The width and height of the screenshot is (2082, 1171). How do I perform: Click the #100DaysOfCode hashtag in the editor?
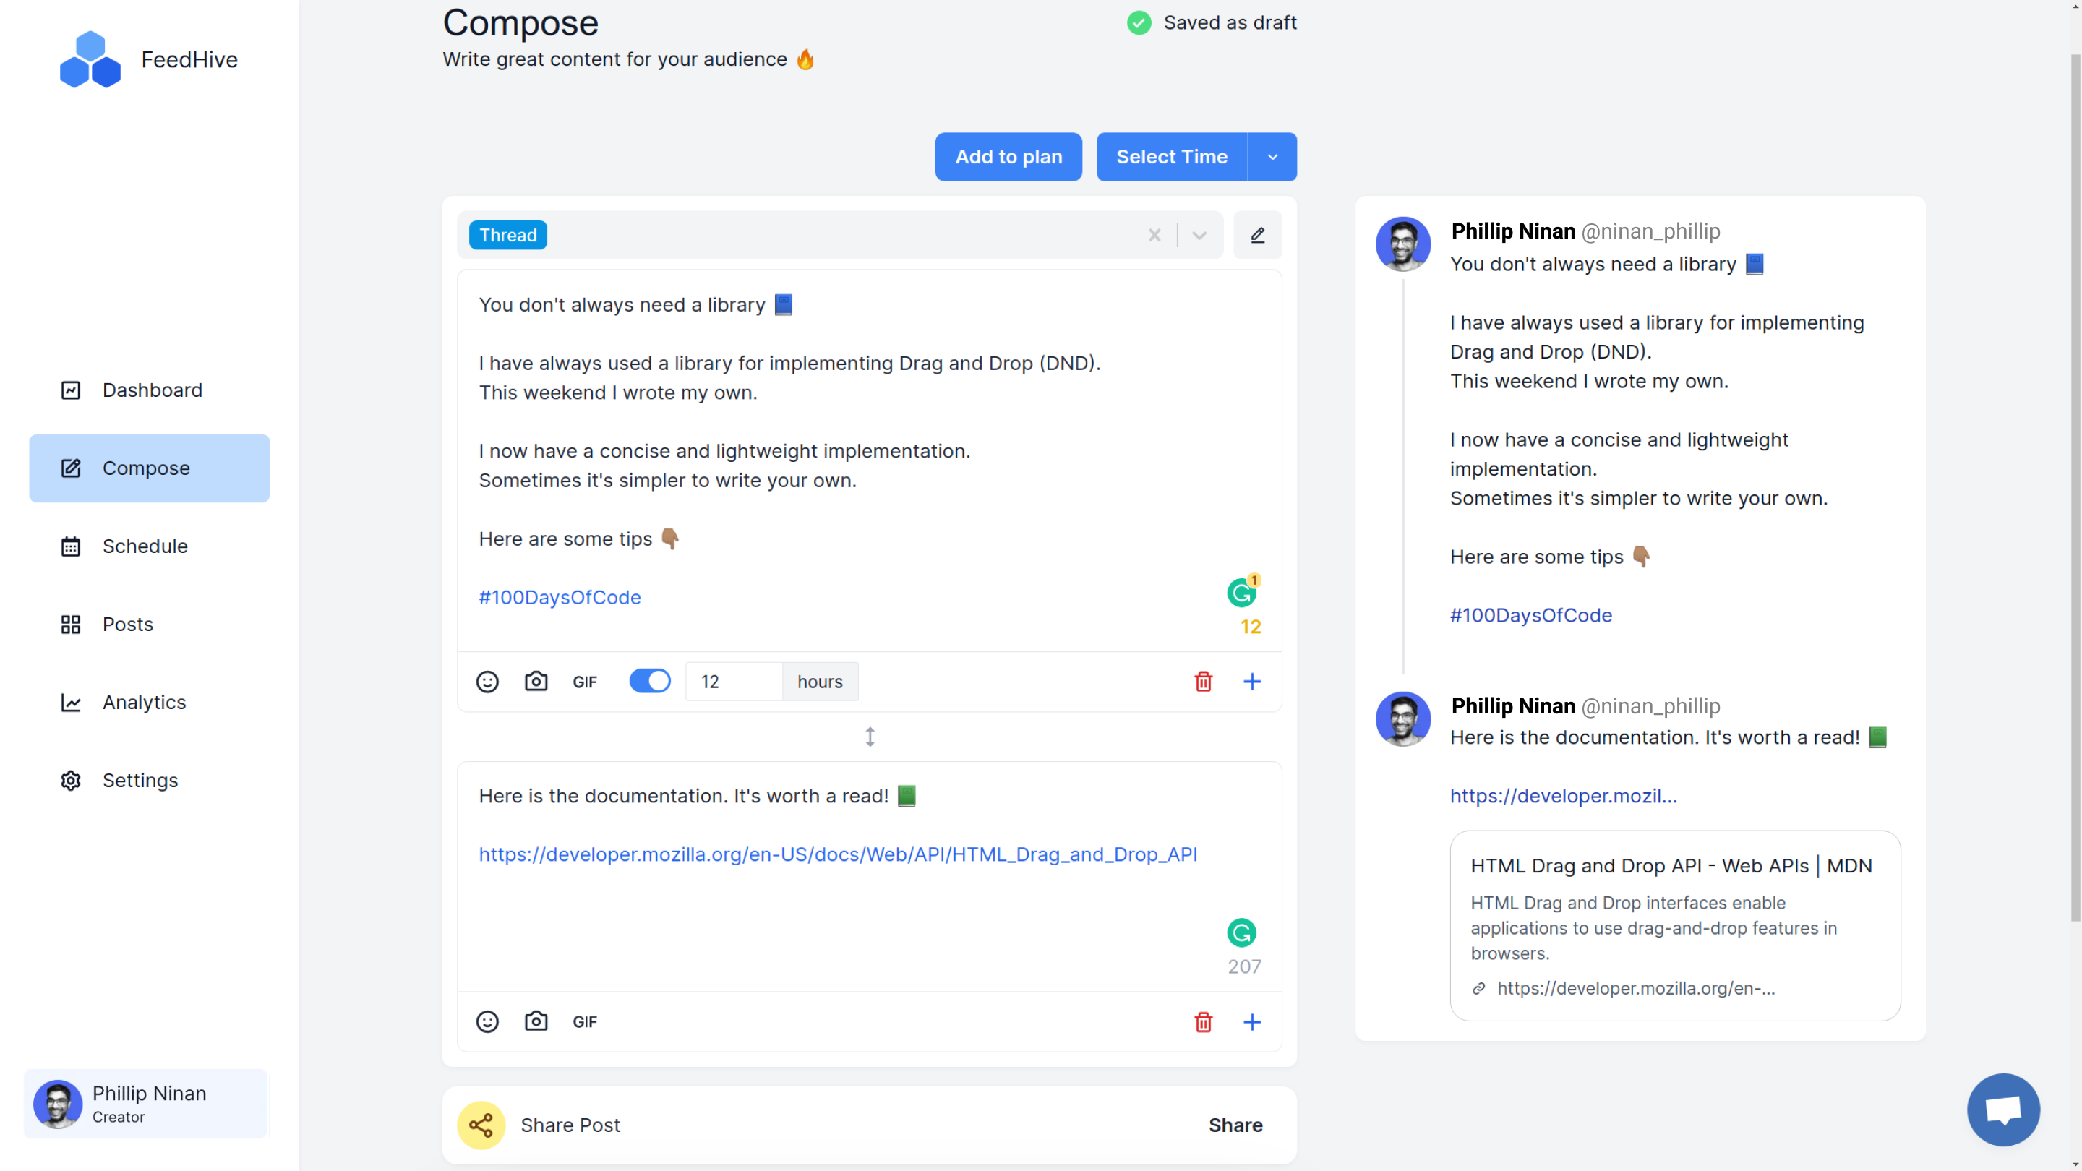point(560,597)
